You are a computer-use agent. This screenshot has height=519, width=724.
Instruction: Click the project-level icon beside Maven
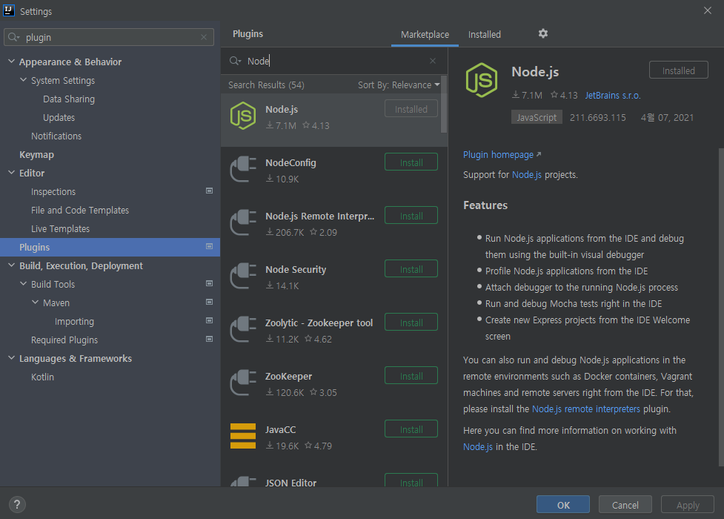tap(209, 302)
